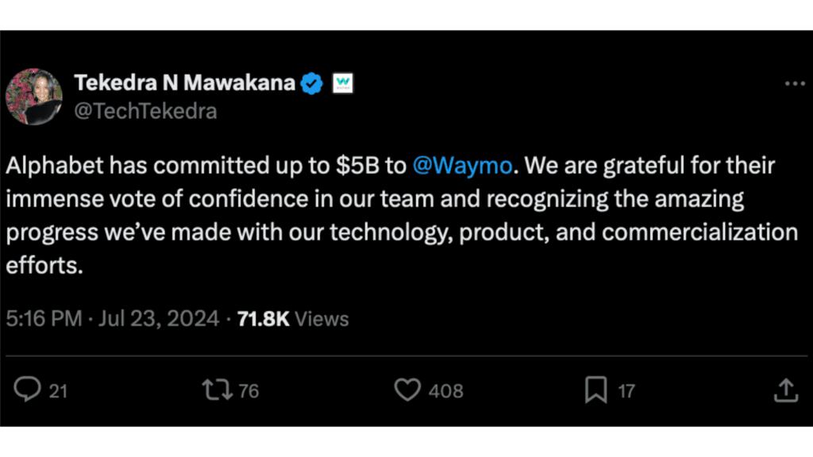Viewport: 813px width, 457px height.
Task: Click the 5:16 PM timestamp
Action: pos(44,319)
